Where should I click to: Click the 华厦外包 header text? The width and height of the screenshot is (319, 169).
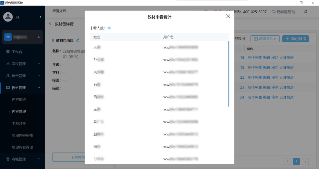click(59, 11)
